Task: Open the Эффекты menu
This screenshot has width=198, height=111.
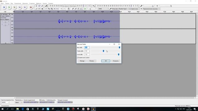Action: [39, 3]
